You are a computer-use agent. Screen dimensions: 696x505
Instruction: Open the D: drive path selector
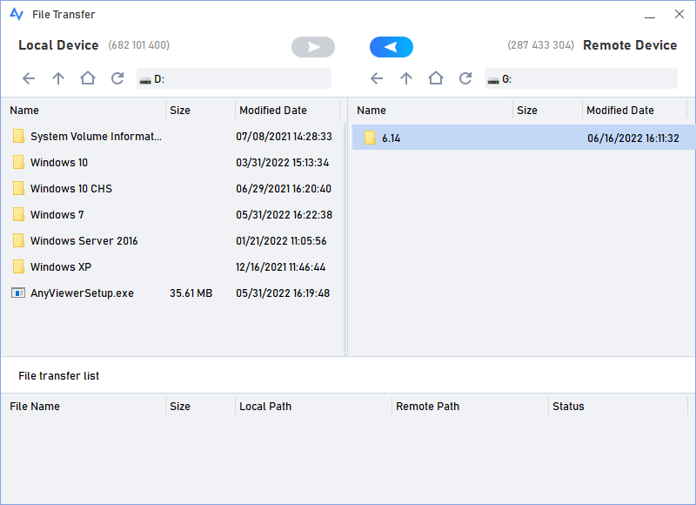coord(233,78)
